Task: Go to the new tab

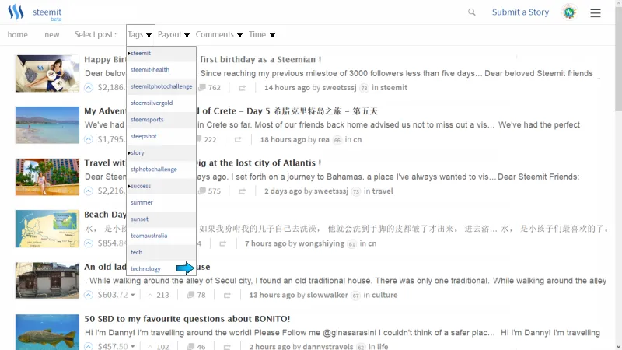Action: tap(52, 34)
